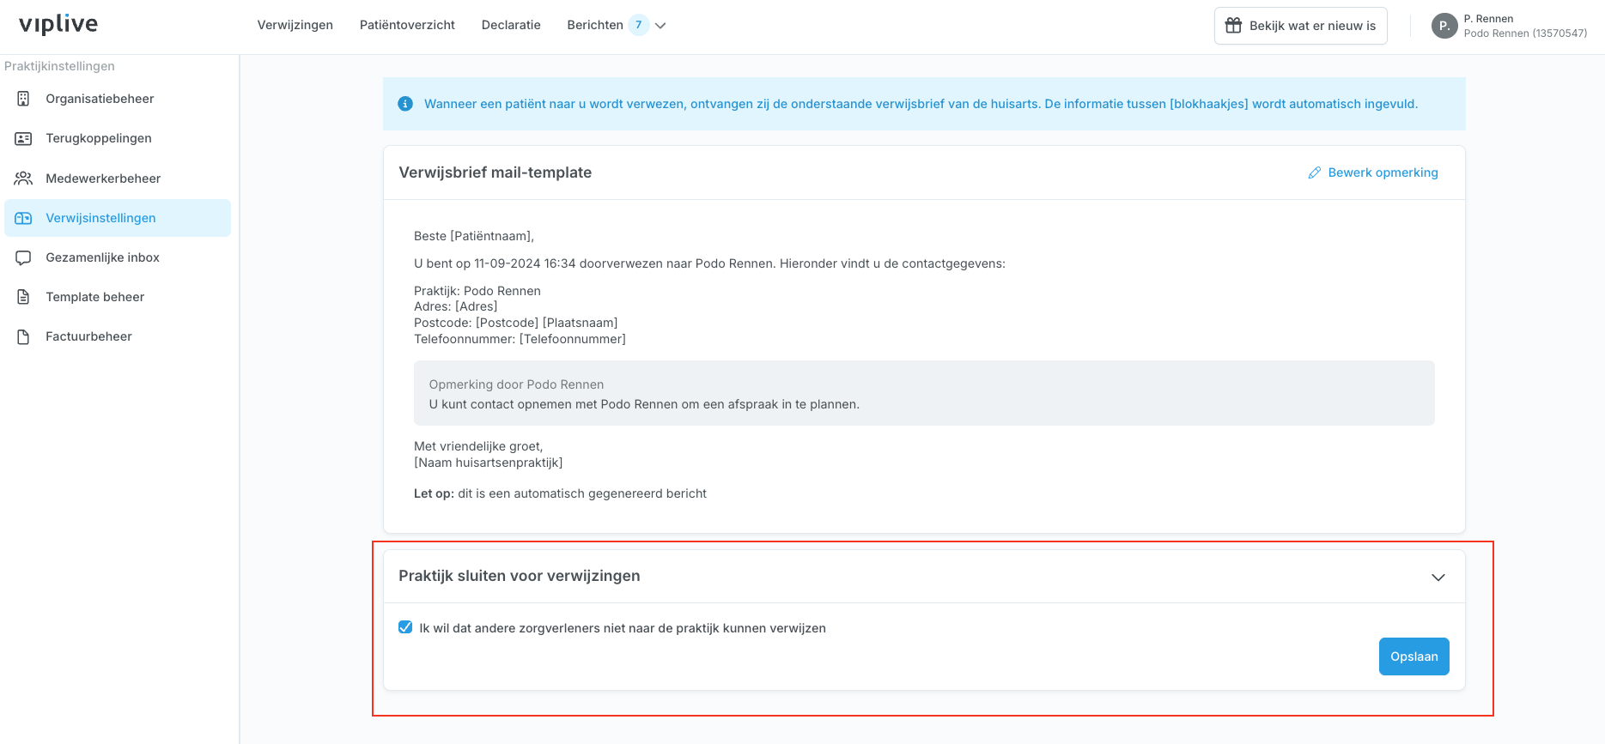Click the Telefoonnummer: [Telefoonnummer] line
Viewport: 1605px width, 744px height.
tap(520, 339)
